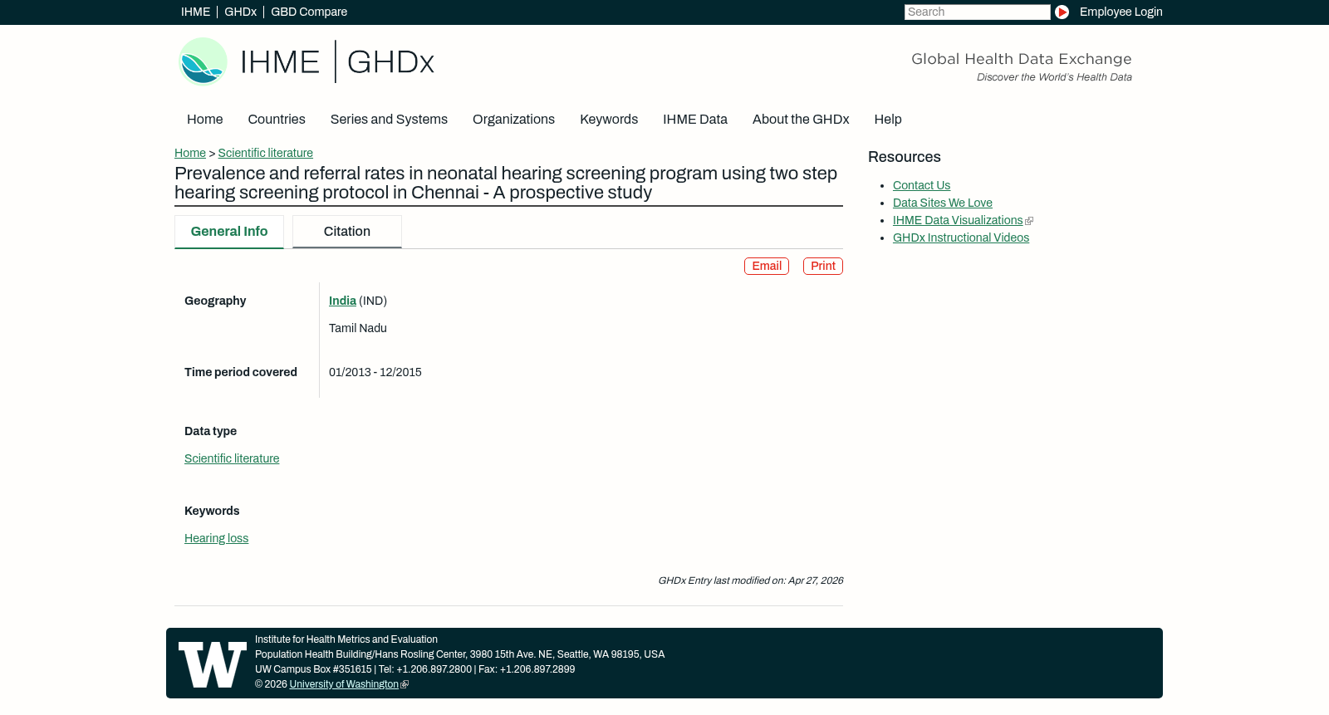
Task: Select the General Info tab
Action: tap(229, 232)
